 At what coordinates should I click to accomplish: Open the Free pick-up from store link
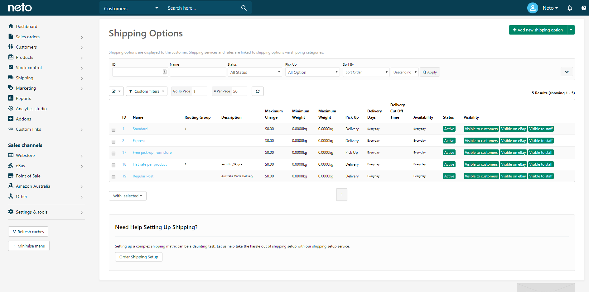click(x=152, y=153)
